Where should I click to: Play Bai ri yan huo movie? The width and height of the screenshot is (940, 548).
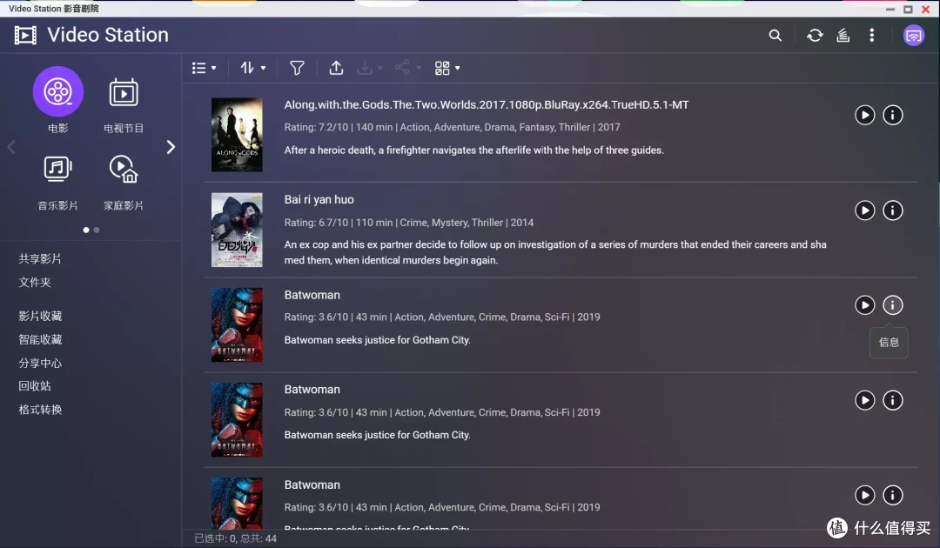[x=864, y=211]
